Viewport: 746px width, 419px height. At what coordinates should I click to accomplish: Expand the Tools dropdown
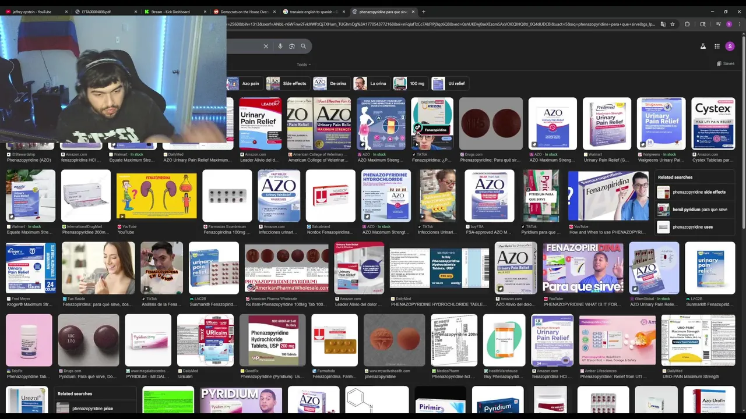304,65
